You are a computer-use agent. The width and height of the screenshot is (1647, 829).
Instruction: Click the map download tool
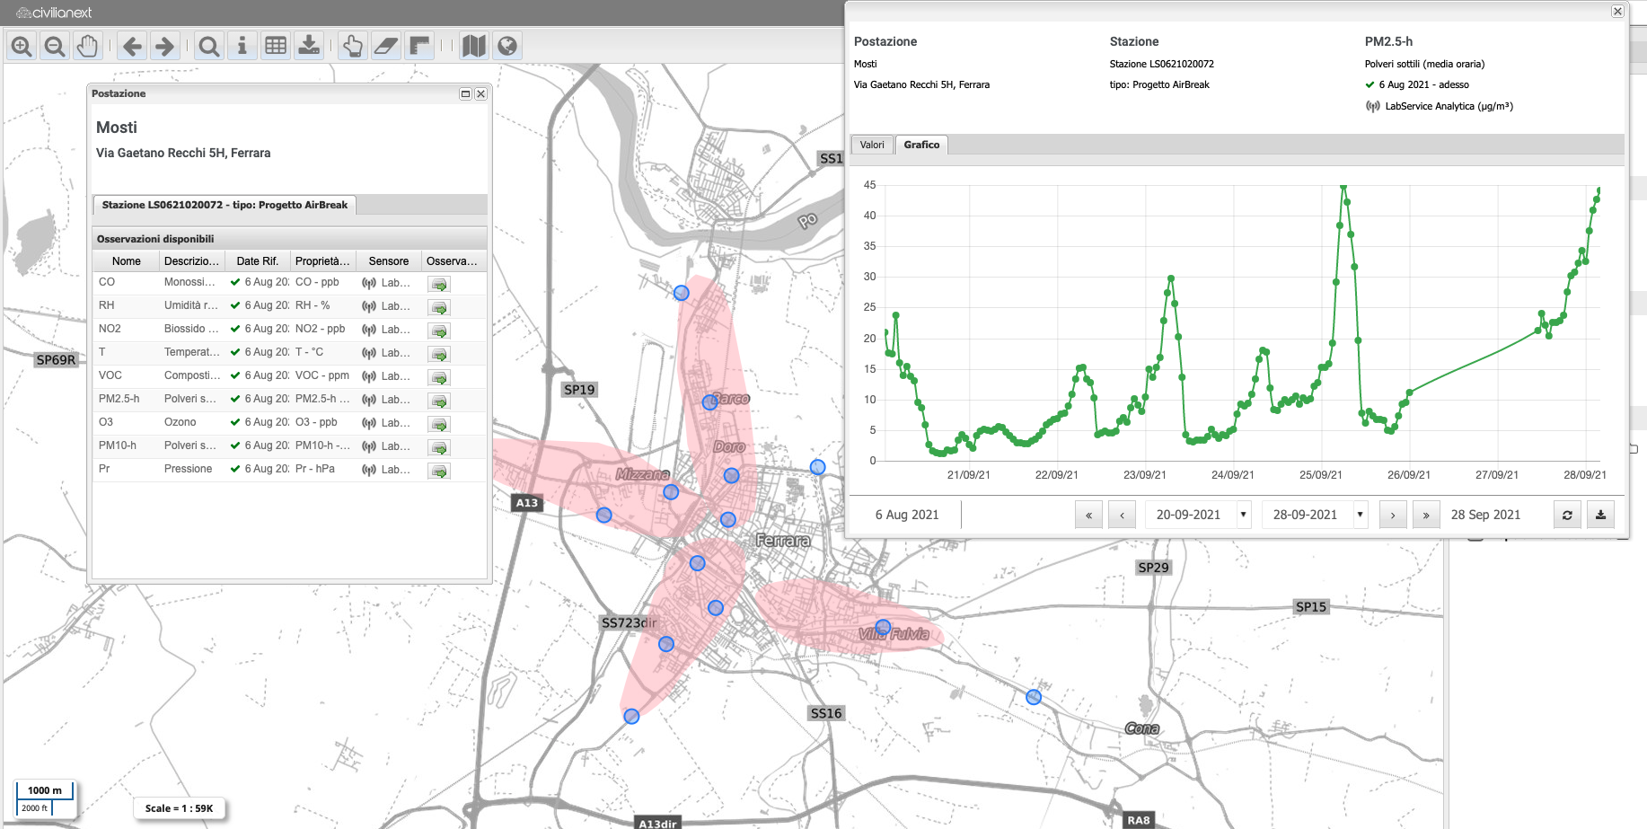click(309, 46)
